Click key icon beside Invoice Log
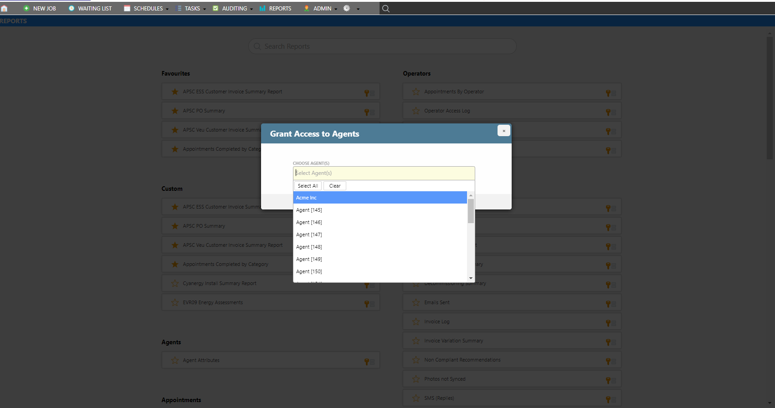The image size is (775, 408). (x=608, y=322)
